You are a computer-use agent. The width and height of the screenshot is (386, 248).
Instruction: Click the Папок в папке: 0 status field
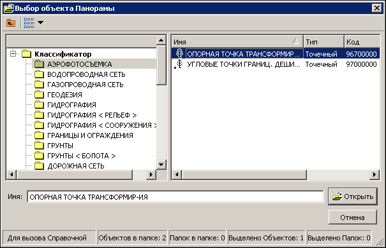pyautogui.click(x=197, y=238)
